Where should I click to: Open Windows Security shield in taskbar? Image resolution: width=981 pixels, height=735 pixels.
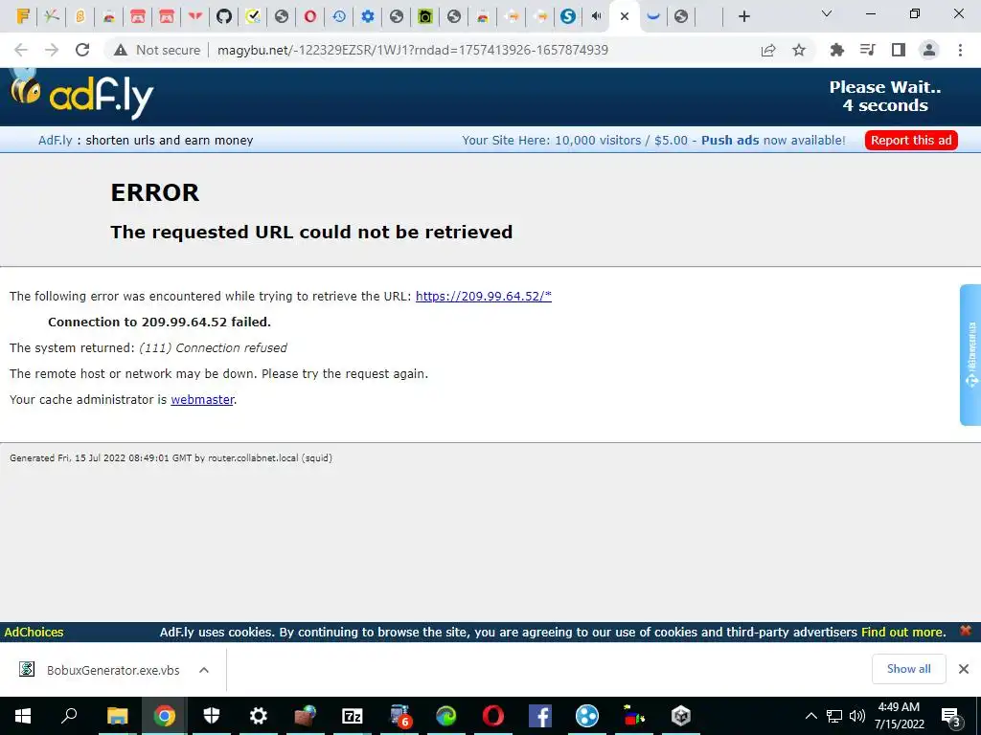click(x=212, y=716)
